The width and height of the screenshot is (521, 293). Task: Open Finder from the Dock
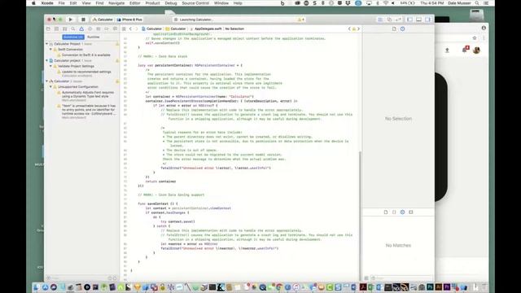pyautogui.click(x=37, y=287)
